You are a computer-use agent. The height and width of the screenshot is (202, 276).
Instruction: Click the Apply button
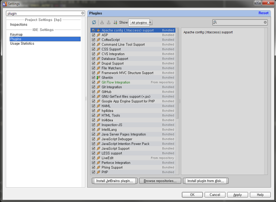click(237, 195)
